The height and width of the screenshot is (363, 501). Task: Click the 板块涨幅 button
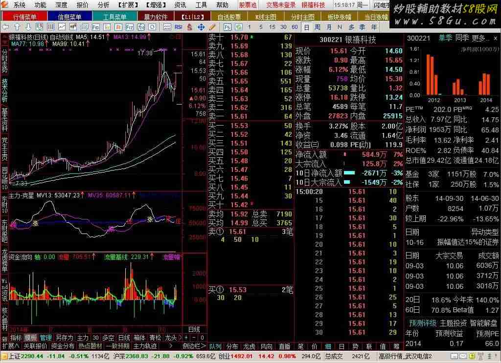tap(340, 17)
